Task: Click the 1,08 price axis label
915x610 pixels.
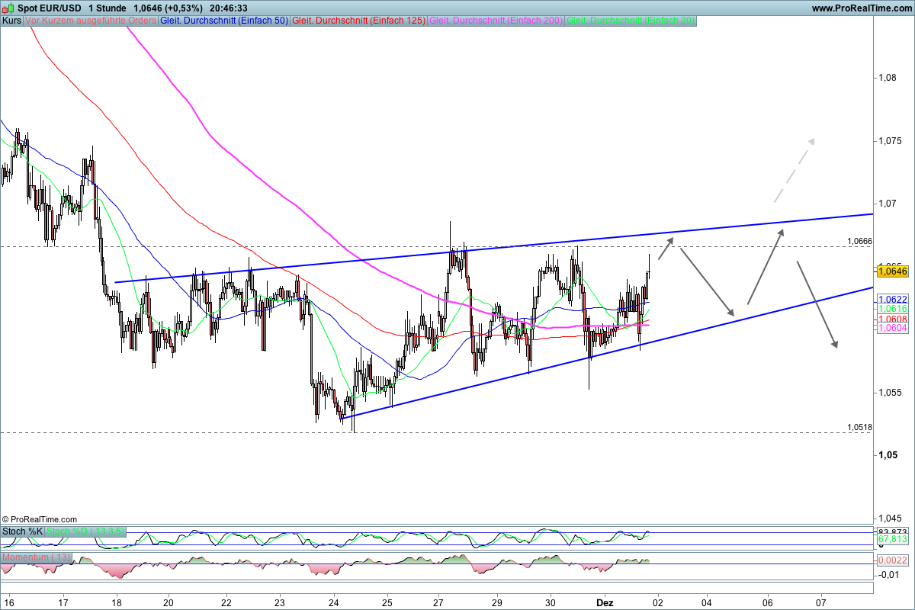Action: (x=887, y=78)
